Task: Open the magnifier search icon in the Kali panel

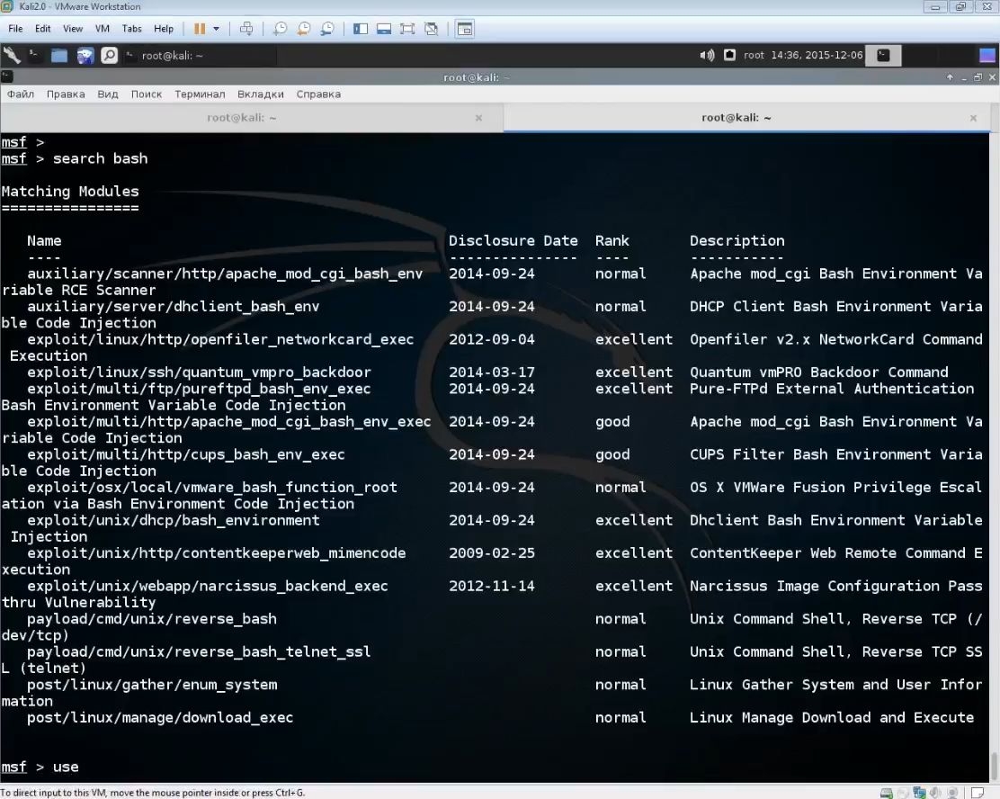Action: [x=110, y=56]
